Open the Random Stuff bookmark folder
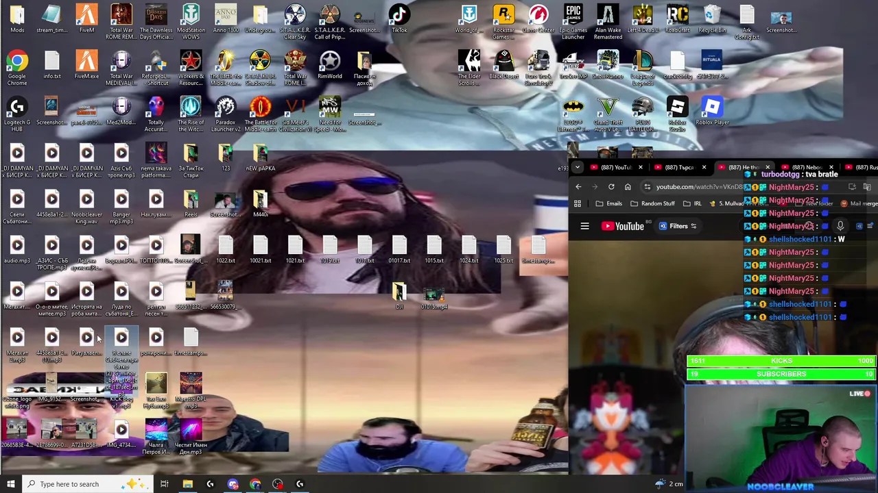Screen dimensions: 878x493 [652, 203]
